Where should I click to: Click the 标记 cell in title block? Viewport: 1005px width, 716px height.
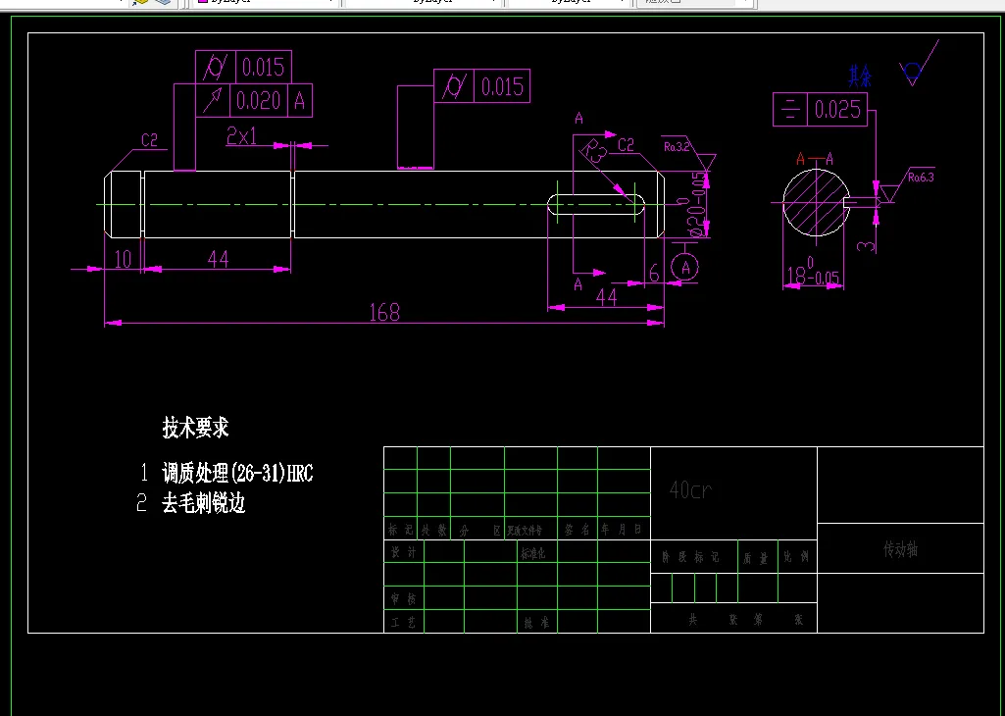tap(401, 530)
